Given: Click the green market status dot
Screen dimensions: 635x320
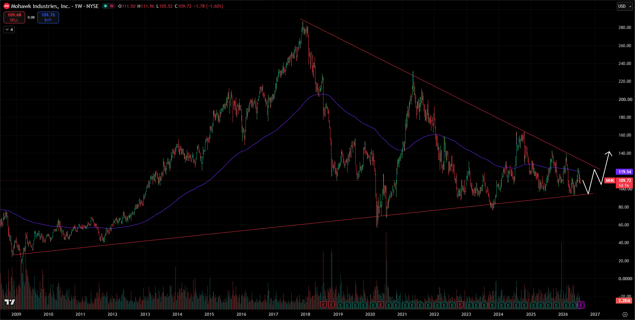Looking at the screenshot, I should [x=105, y=6].
